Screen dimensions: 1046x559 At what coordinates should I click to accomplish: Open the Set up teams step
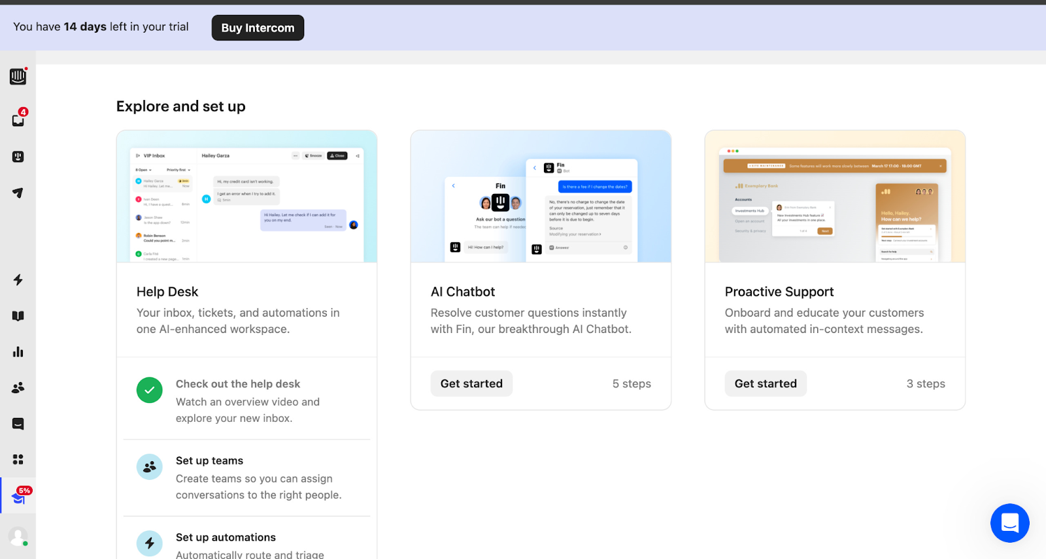tap(246, 478)
